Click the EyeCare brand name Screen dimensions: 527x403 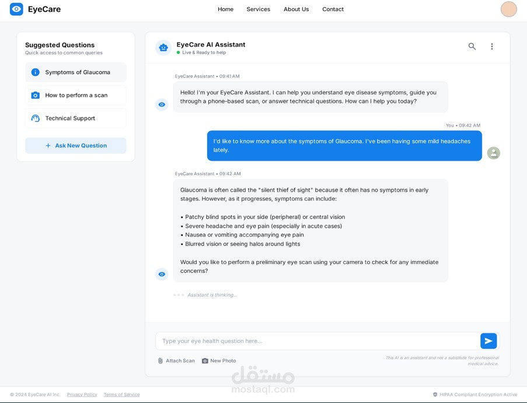click(x=44, y=9)
